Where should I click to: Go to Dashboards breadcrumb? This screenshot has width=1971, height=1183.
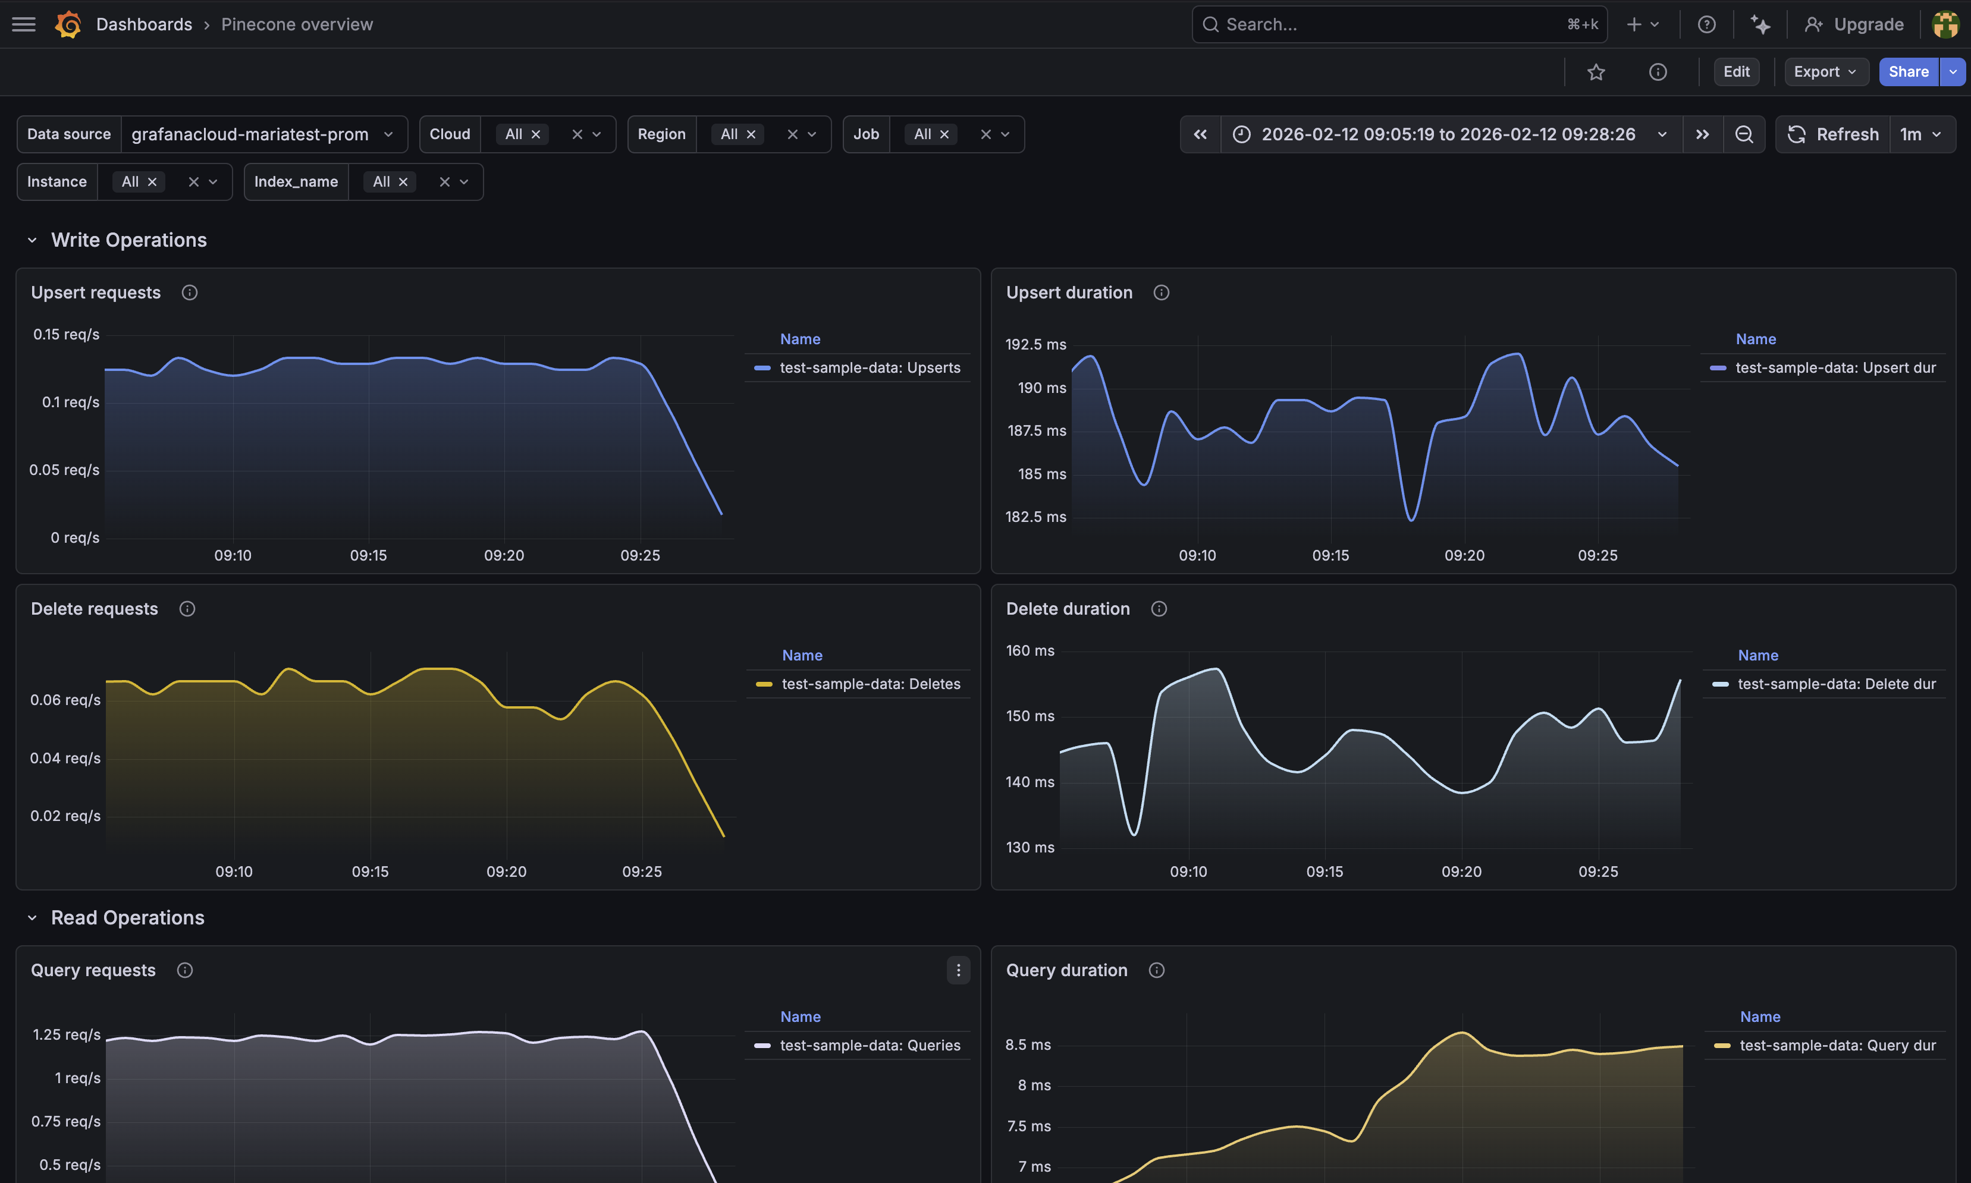(143, 25)
